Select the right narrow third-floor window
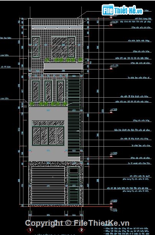 click(60, 91)
